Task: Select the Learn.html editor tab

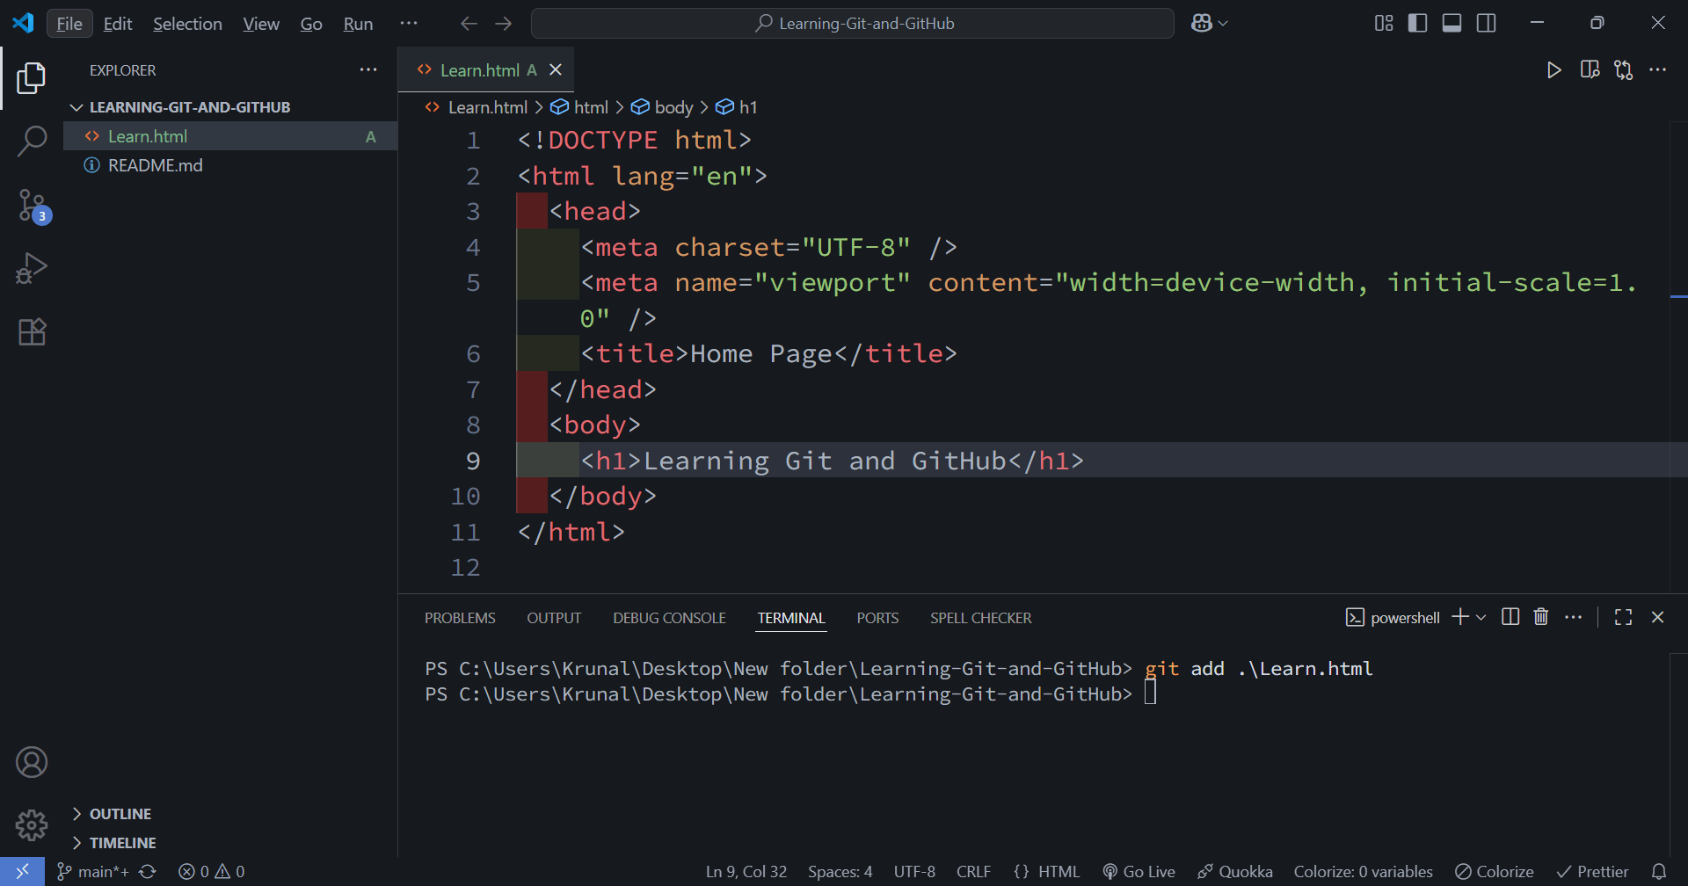Action: 485,70
